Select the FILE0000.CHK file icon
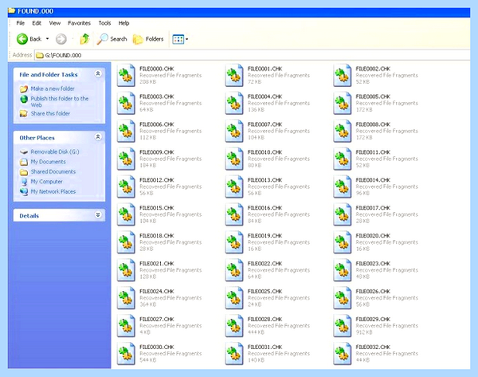 [x=126, y=76]
